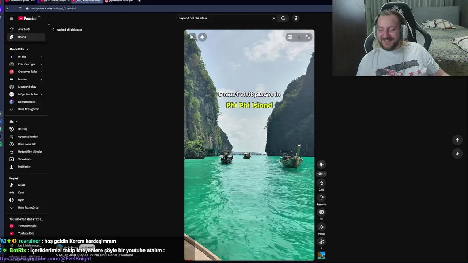Open Mevtcan Bahav channel

(26, 87)
